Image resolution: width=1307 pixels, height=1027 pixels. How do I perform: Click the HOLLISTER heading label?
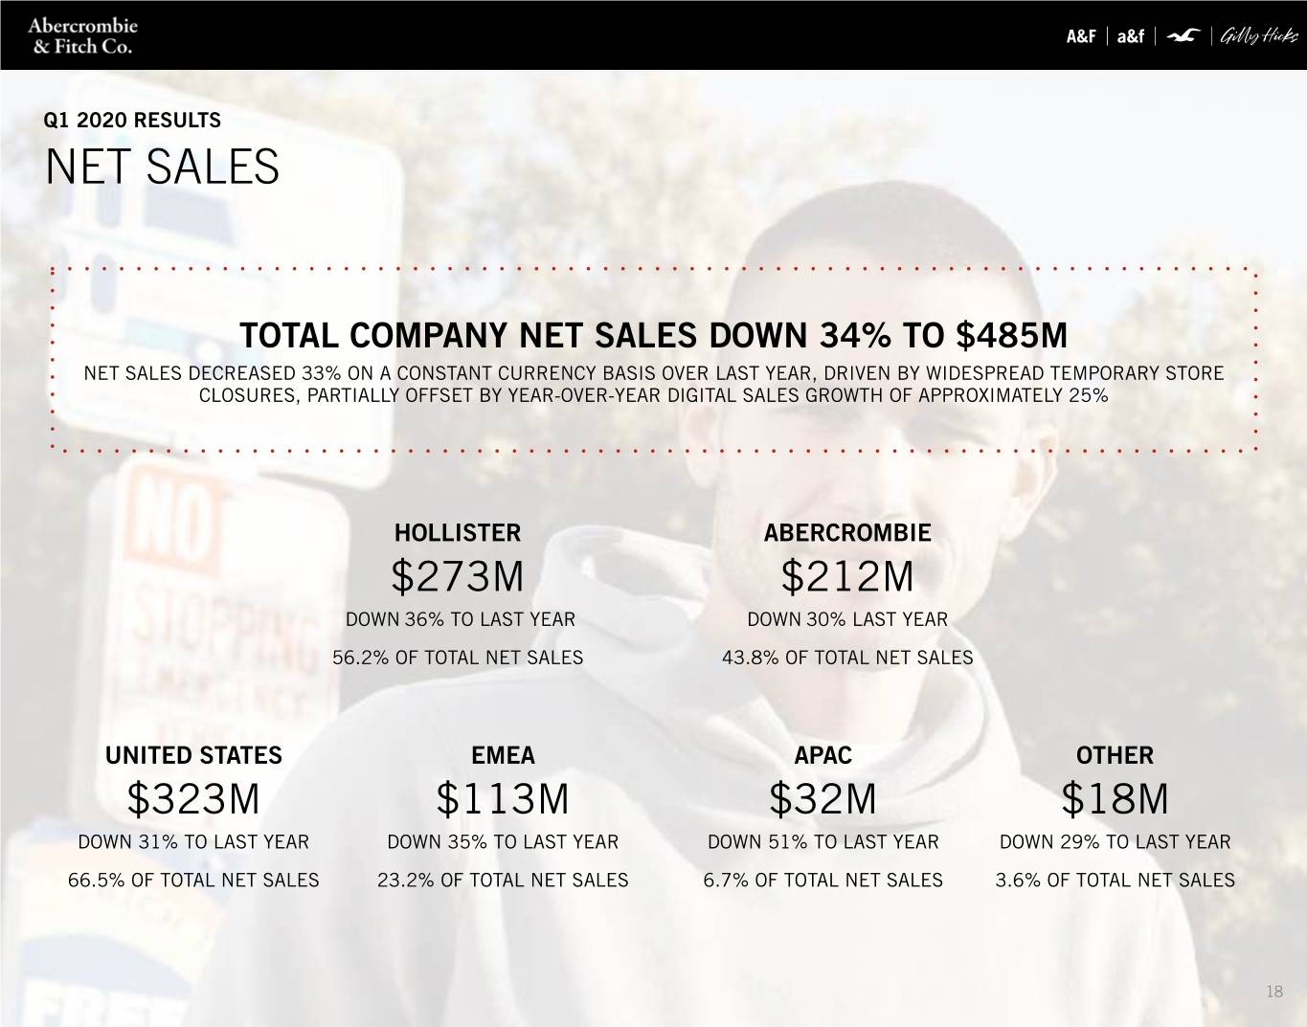(x=458, y=533)
